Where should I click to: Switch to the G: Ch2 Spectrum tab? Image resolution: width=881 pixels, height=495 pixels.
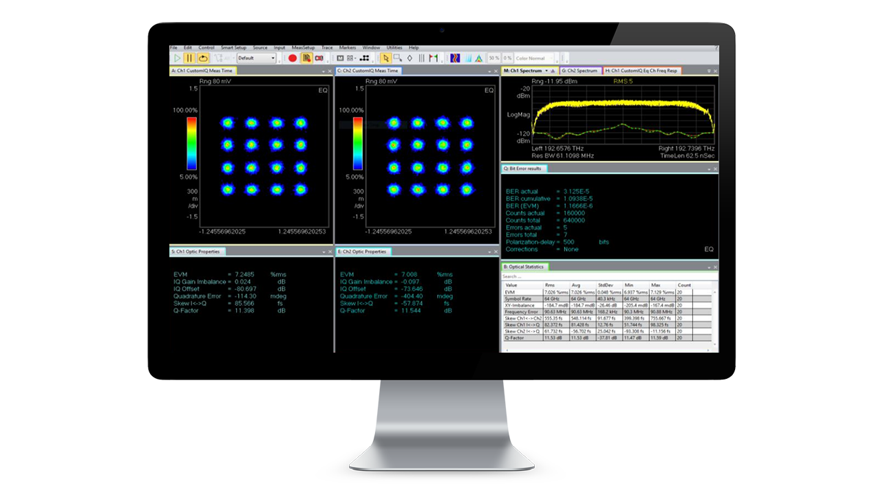pos(579,69)
